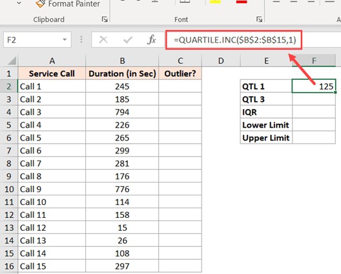The height and width of the screenshot is (274, 341).
Task: Click the Lower Limit label cell
Action: pos(266,125)
